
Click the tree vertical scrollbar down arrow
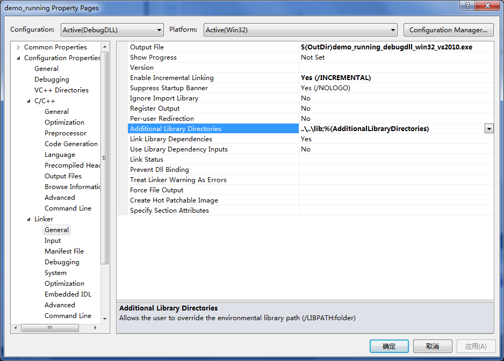tap(105, 320)
